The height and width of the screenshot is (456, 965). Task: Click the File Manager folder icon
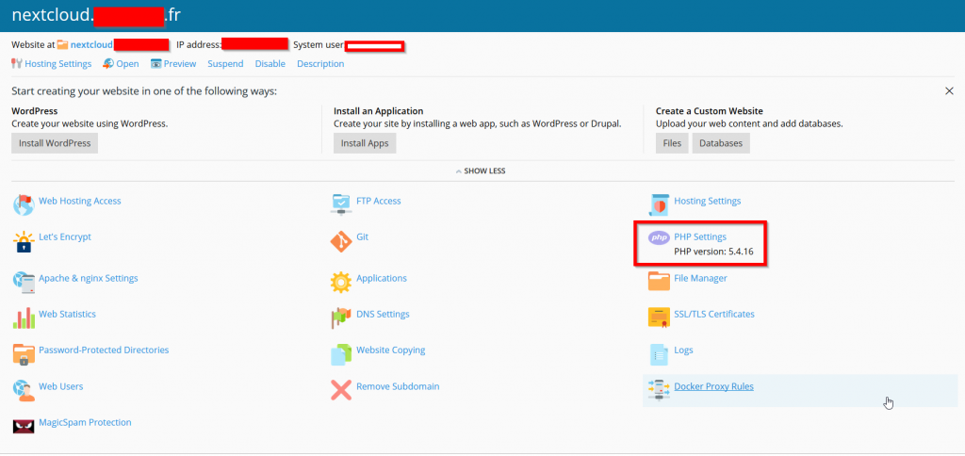point(659,282)
